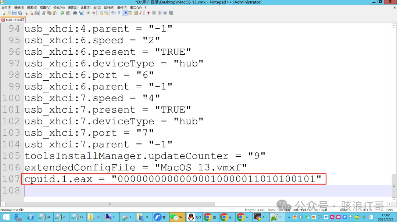Click line number 105 in the margin
Viewport: 397px width, 222px height.
click(11, 156)
